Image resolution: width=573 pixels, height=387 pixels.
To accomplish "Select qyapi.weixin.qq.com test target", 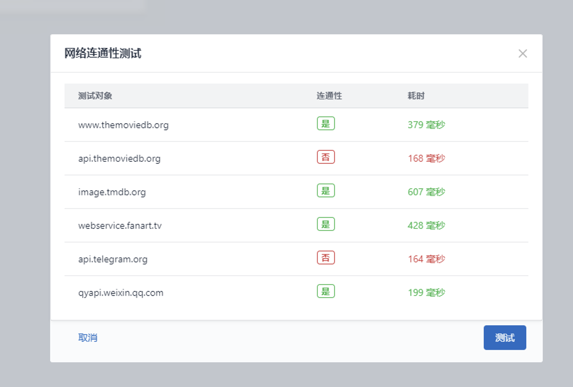I will click(121, 293).
